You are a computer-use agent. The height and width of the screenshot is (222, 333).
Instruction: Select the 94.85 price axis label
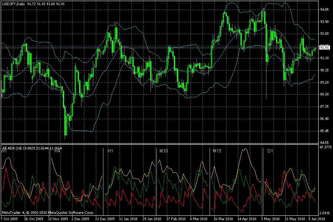324,10
